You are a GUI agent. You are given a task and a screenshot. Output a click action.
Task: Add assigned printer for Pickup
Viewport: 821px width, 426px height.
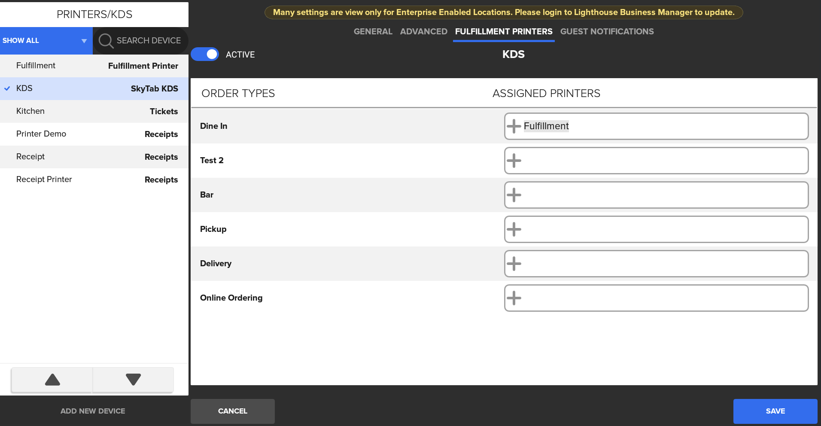click(x=514, y=229)
